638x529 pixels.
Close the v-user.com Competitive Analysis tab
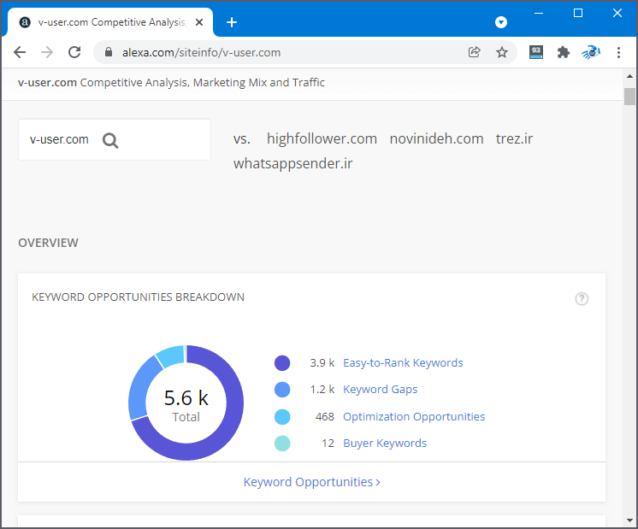click(199, 22)
